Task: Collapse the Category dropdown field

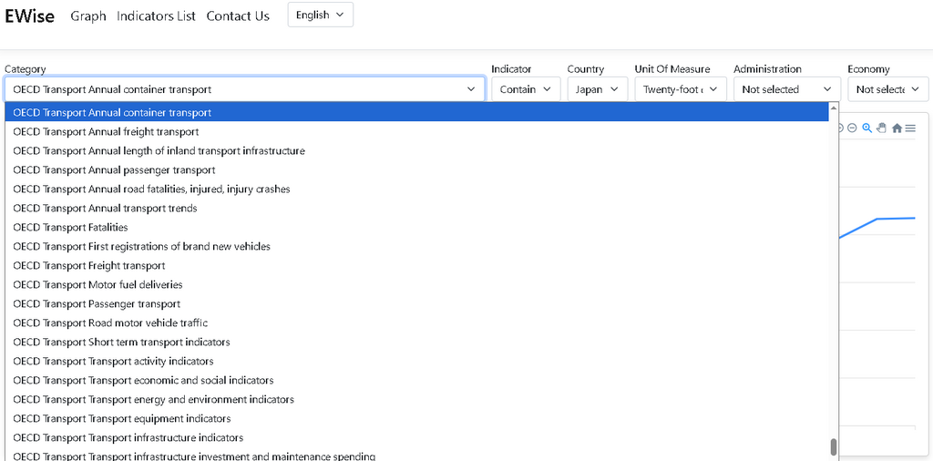Action: (x=244, y=89)
